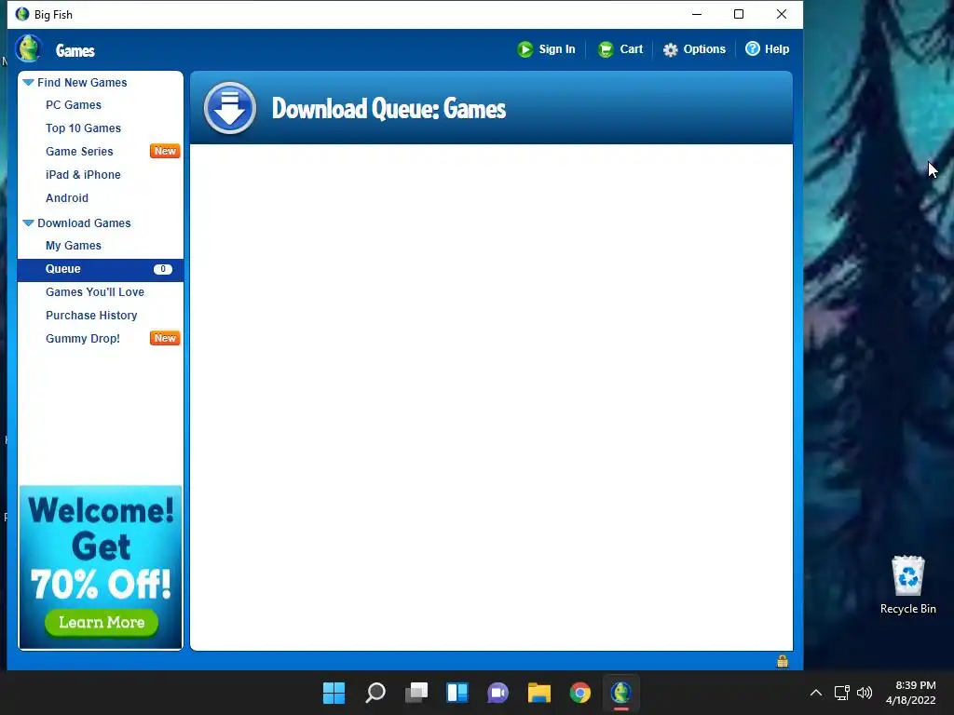Open Purchase History
Image resolution: width=954 pixels, height=715 pixels.
(91, 316)
